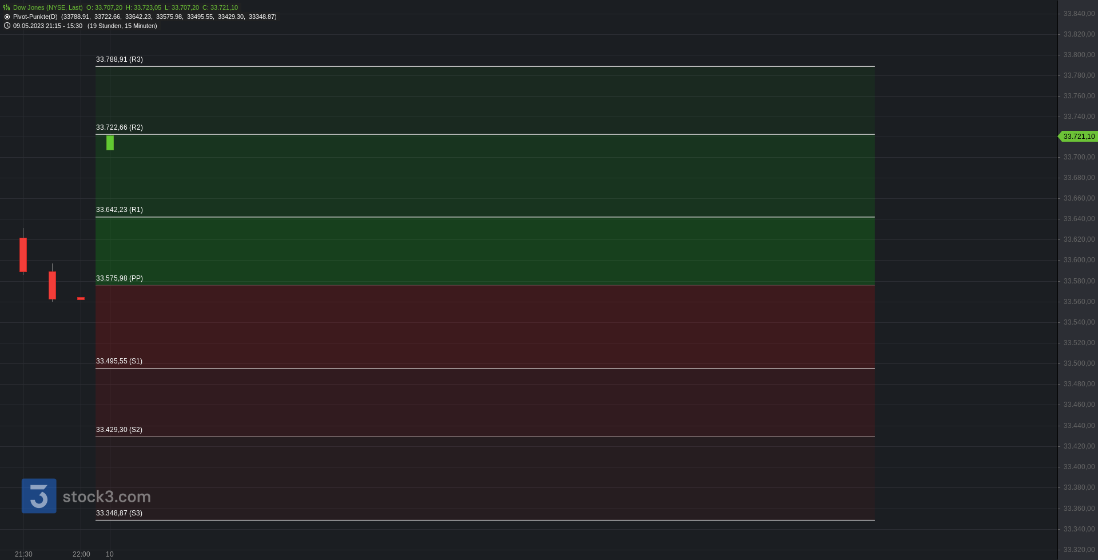Click the green 33.721,10 current price tag

coord(1079,137)
